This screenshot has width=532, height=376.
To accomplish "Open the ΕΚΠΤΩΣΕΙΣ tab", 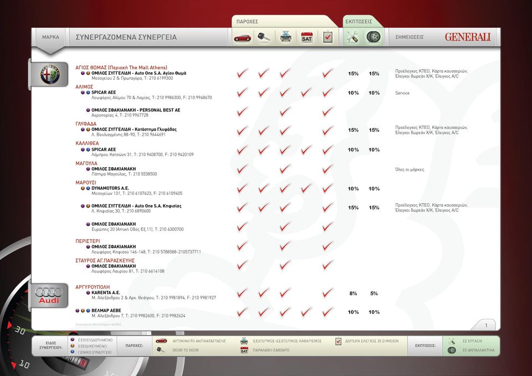I will [359, 22].
